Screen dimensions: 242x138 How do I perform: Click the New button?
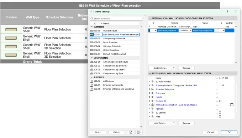(98, 132)
